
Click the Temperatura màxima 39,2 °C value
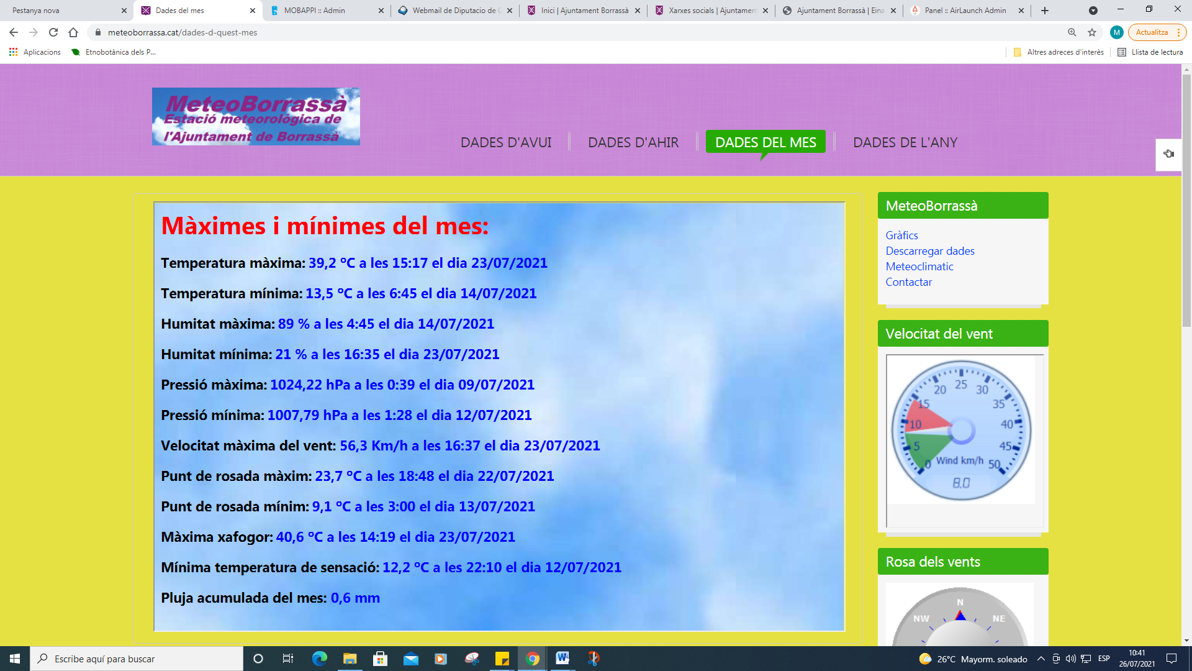point(428,263)
